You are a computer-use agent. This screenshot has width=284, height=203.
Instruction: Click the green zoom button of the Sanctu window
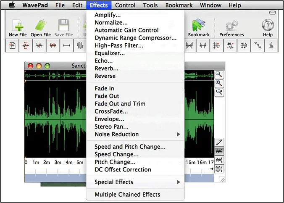click(x=47, y=66)
